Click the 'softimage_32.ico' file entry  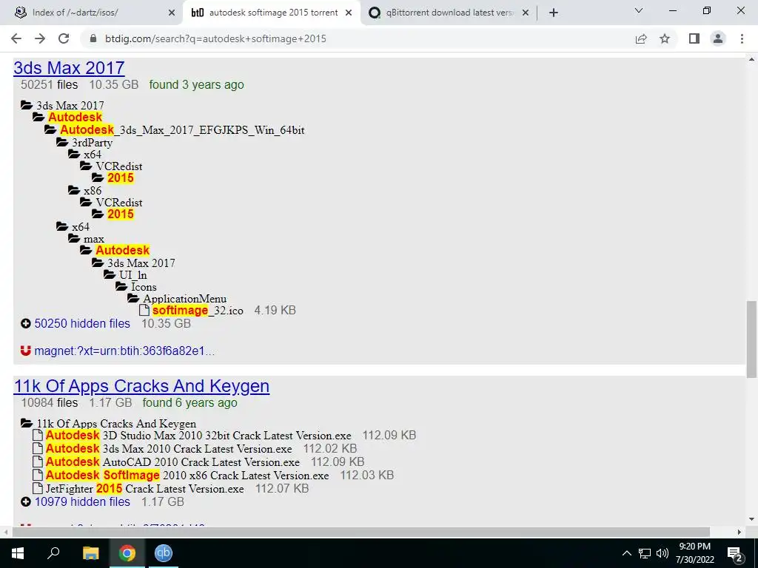coord(198,311)
